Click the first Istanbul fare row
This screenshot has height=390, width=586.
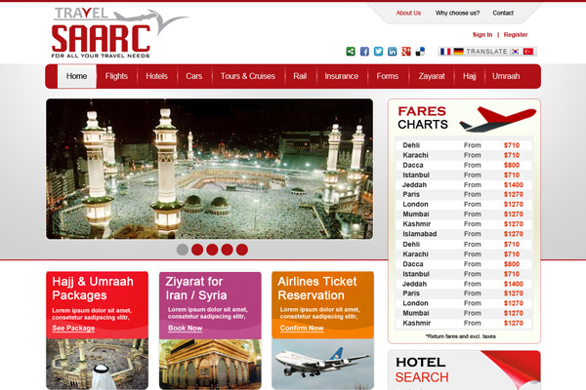pos(464,175)
